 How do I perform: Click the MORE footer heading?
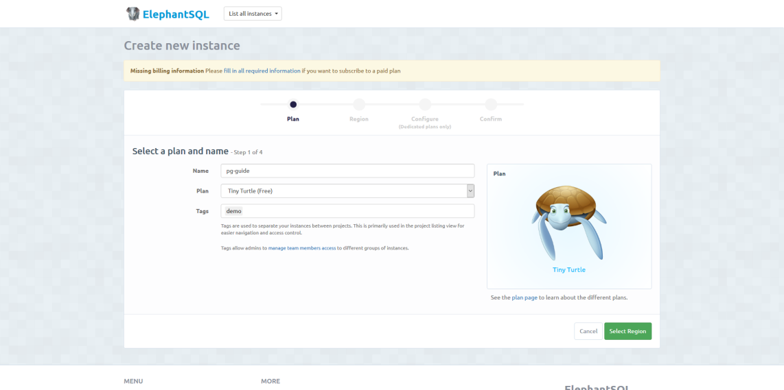click(x=270, y=381)
